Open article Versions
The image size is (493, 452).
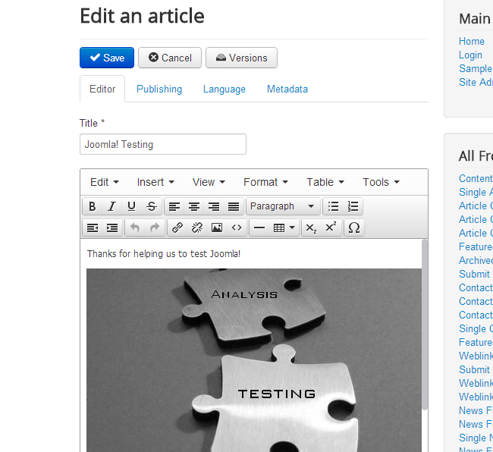pos(241,58)
